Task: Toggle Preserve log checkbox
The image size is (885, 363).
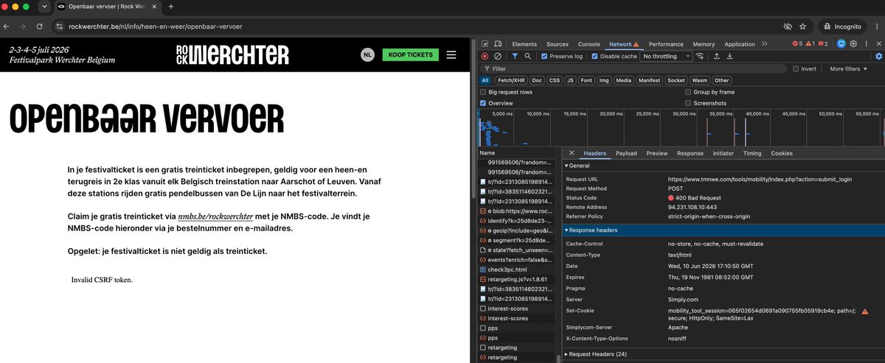Action: pyautogui.click(x=544, y=56)
